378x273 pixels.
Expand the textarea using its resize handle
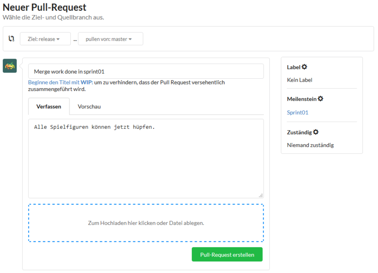pyautogui.click(x=260, y=195)
